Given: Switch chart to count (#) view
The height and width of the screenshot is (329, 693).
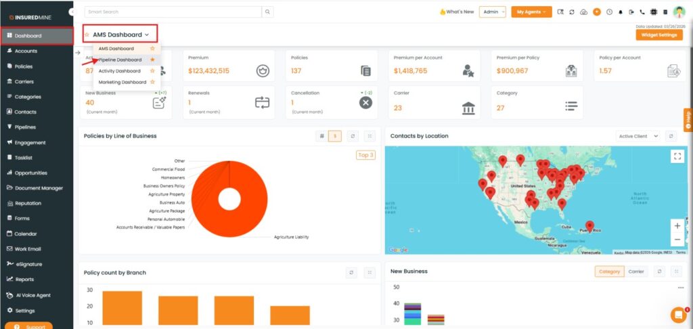Looking at the screenshot, I should coord(321,136).
